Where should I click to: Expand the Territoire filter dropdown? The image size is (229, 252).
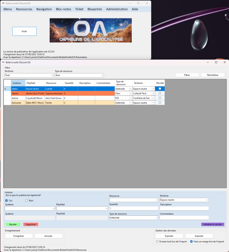pos(52,75)
